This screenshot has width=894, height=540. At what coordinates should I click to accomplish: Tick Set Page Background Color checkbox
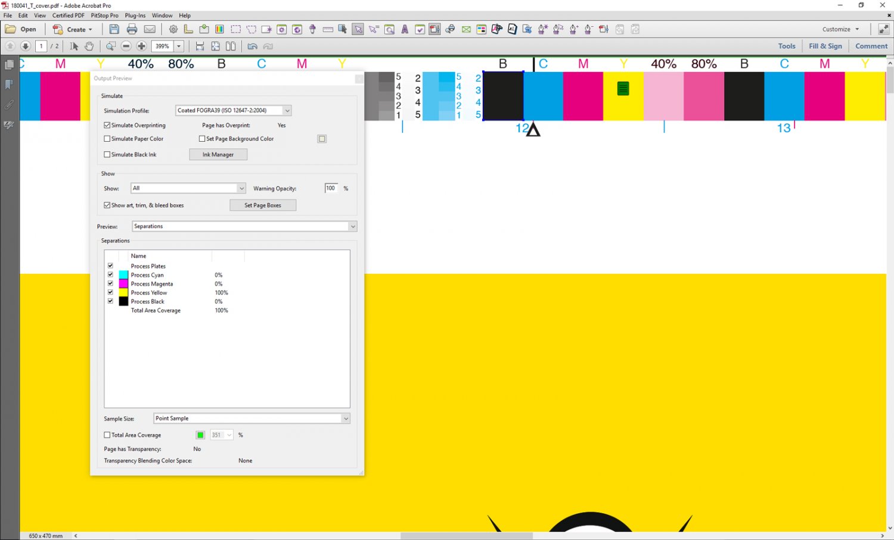pos(202,139)
